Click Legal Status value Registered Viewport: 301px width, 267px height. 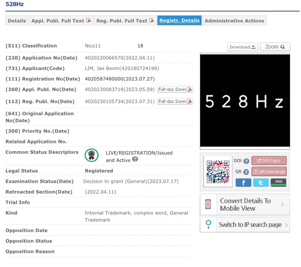pos(99,171)
